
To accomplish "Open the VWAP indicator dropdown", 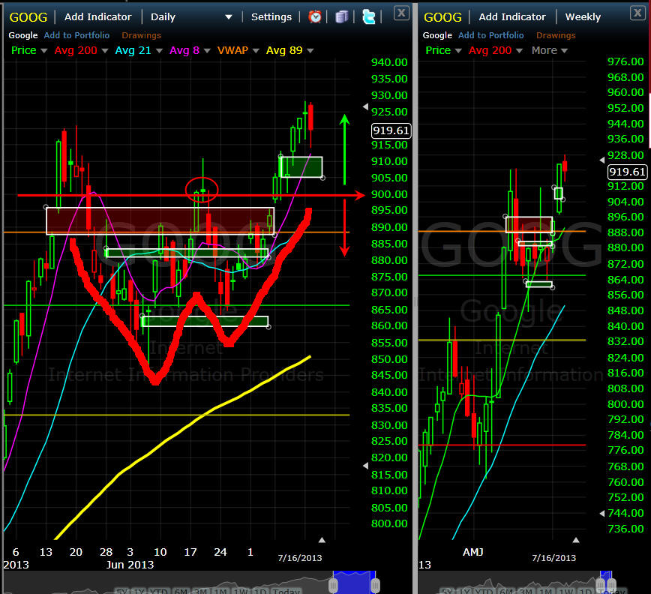I will [x=256, y=51].
